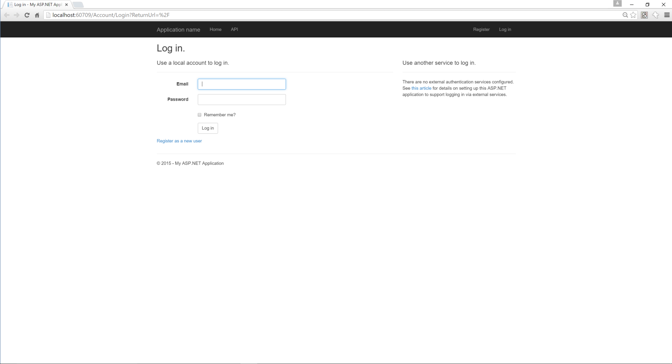Open 'Register as a new user' link
The width and height of the screenshot is (672, 364).
(179, 141)
